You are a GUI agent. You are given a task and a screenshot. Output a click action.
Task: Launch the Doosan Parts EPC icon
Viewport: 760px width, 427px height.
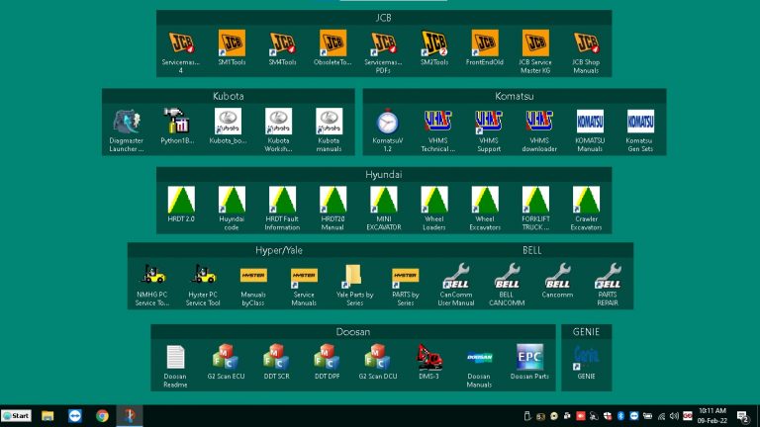tap(529, 358)
